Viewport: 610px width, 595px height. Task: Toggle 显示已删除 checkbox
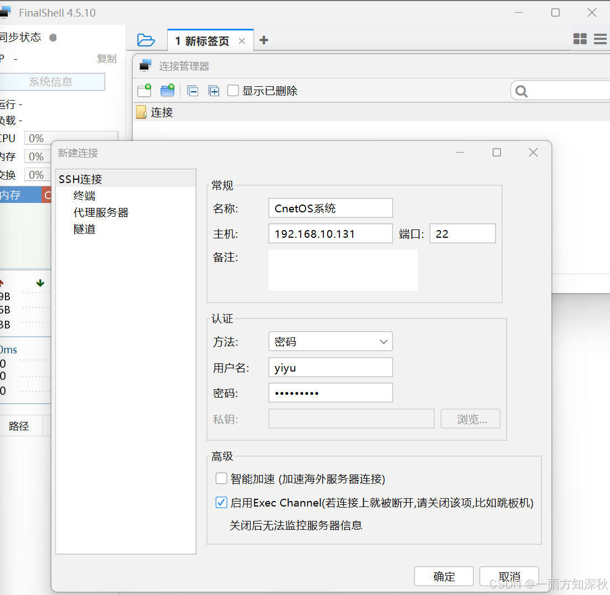tap(233, 91)
